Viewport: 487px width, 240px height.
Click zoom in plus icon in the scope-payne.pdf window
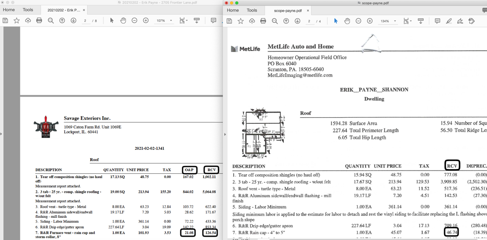370,21
